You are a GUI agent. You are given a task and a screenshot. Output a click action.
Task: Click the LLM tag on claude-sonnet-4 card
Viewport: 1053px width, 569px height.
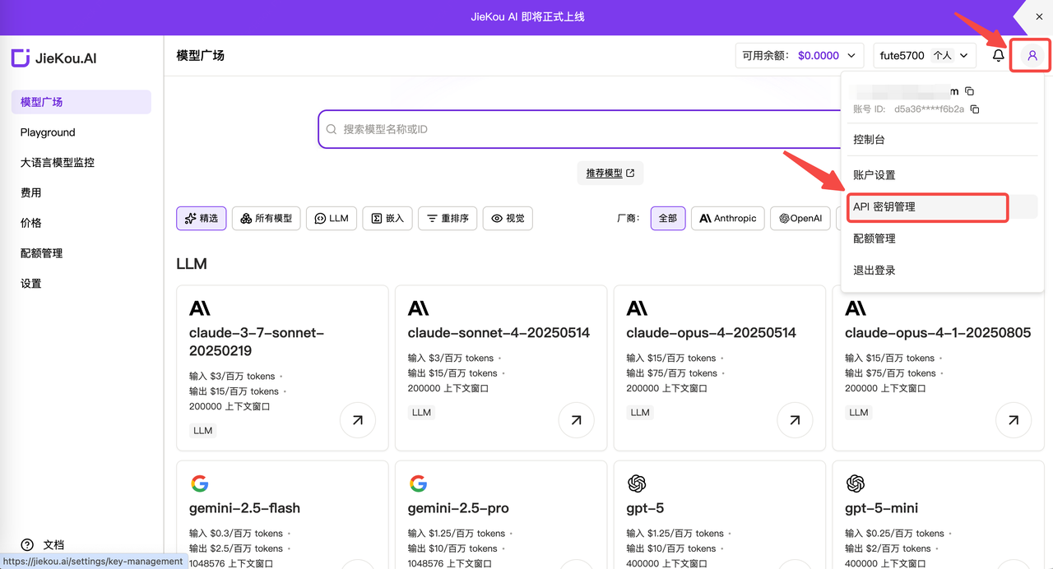tap(421, 412)
